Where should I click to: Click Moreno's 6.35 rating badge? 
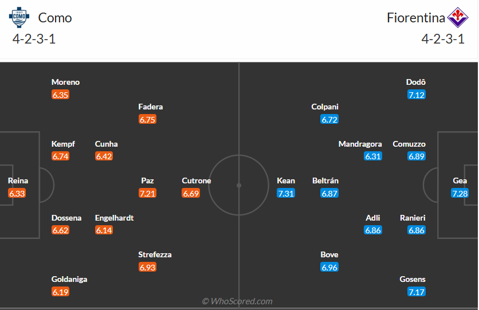(60, 95)
